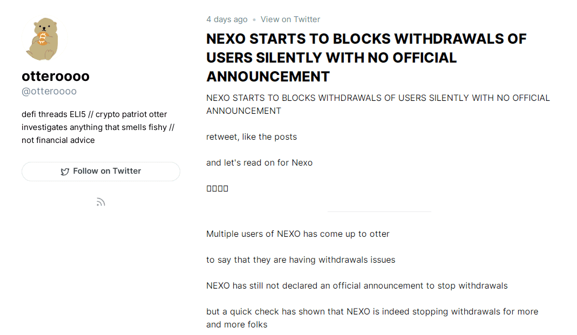Click the row of emoji placeholder squares
Viewport: 577px width, 335px height.
[218, 188]
